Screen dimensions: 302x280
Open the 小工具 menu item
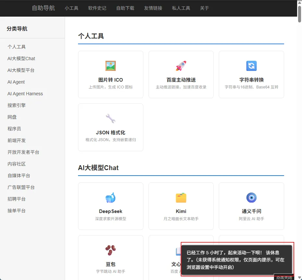point(72,8)
